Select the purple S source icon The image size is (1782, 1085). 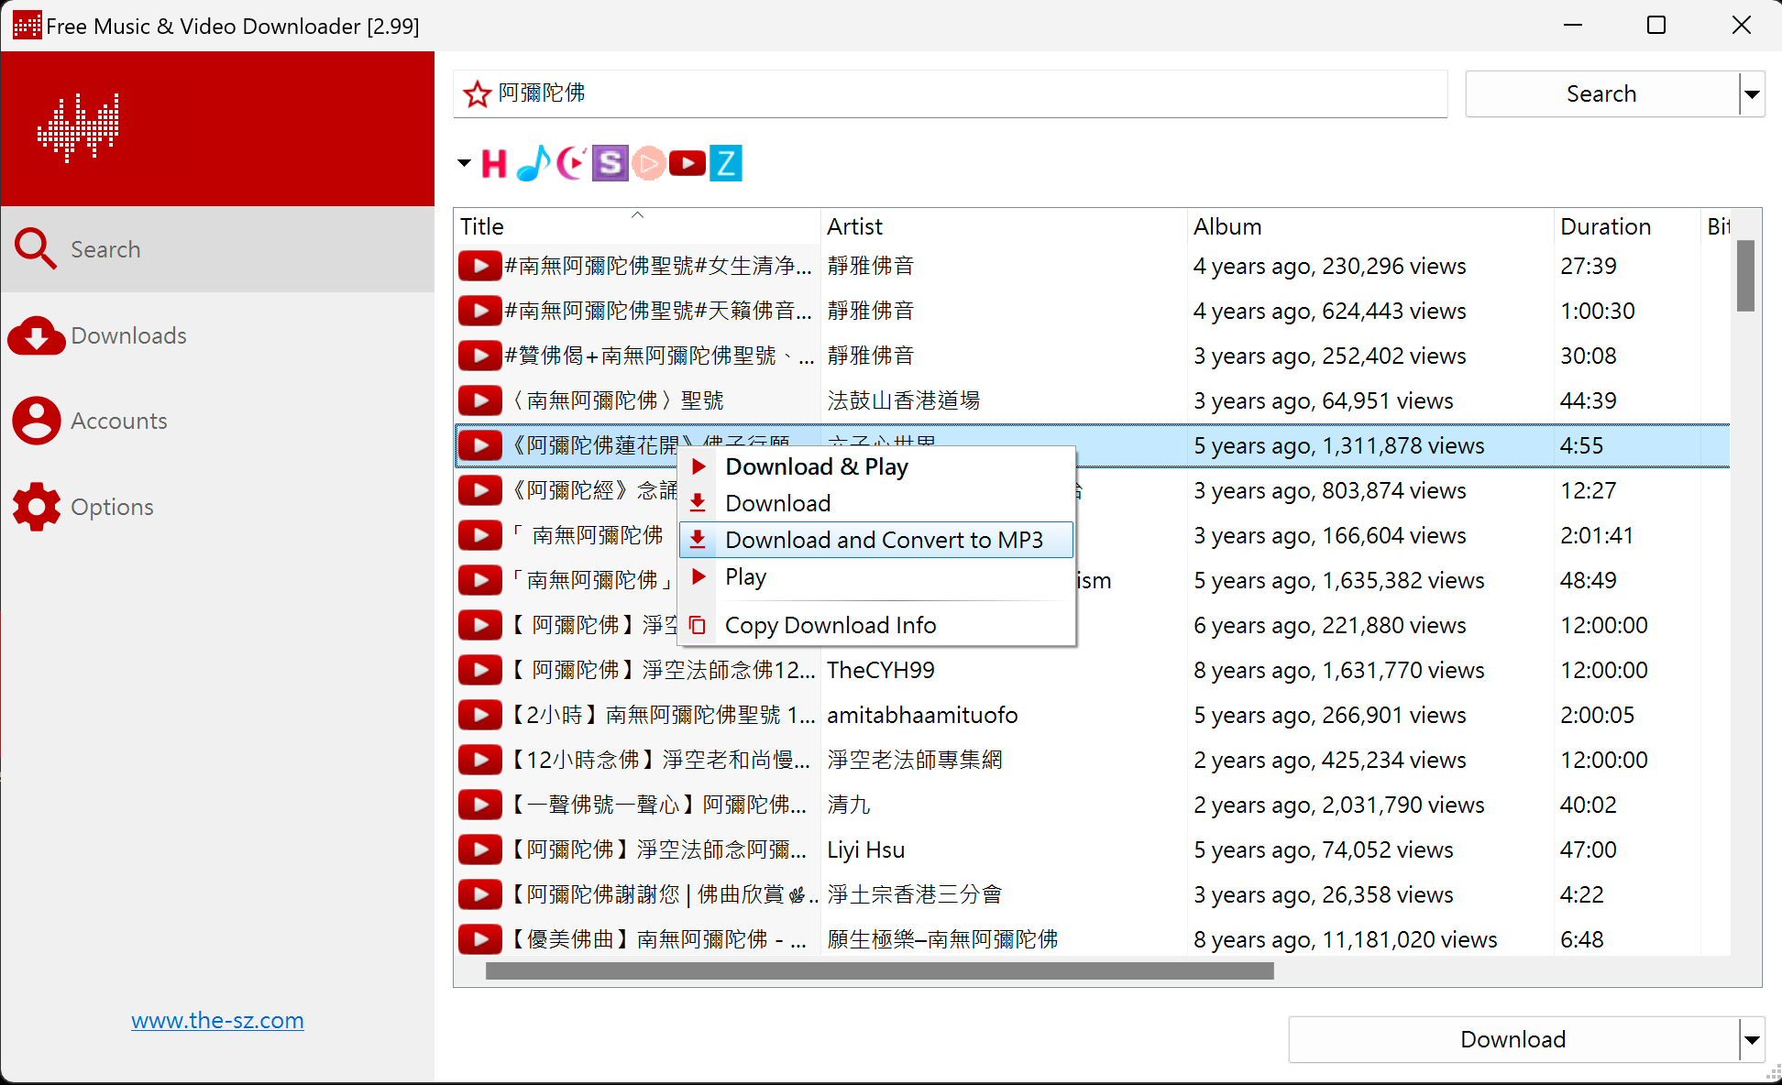(610, 163)
